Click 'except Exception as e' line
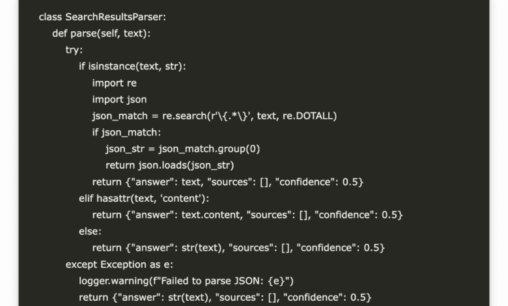The width and height of the screenshot is (508, 306). point(119,264)
